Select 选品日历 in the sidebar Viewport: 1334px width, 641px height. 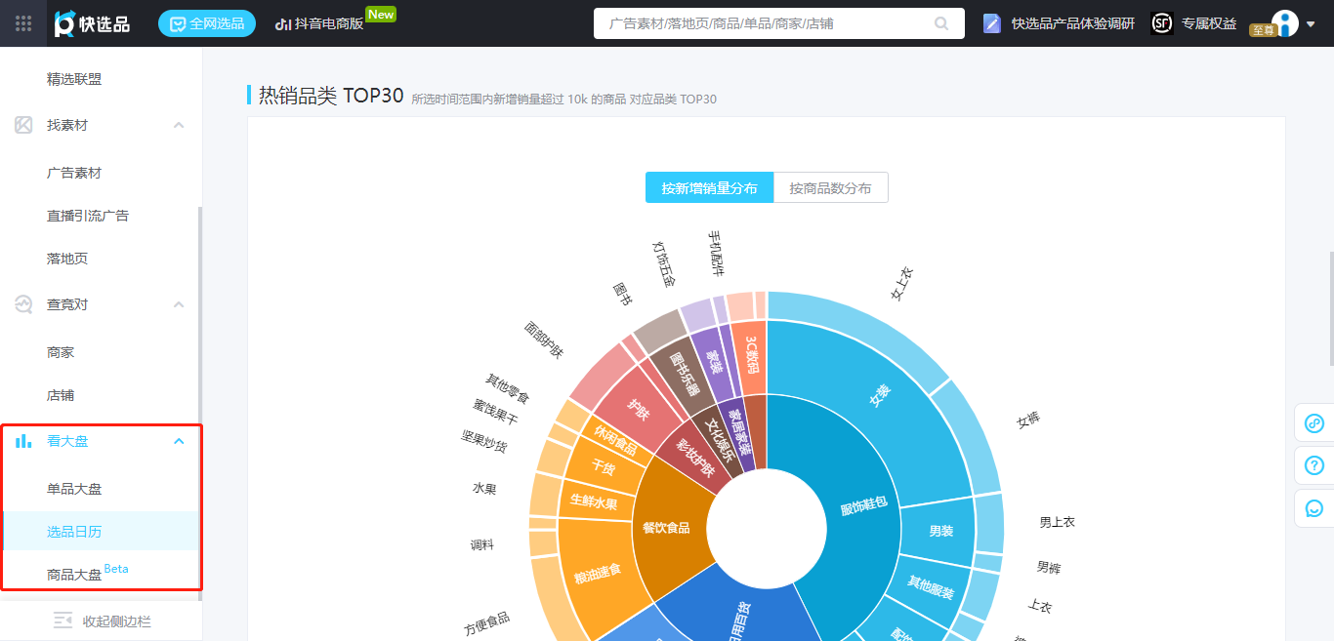click(x=74, y=532)
